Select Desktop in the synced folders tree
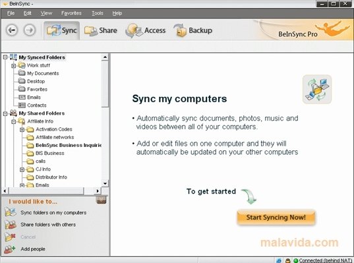 (36, 81)
